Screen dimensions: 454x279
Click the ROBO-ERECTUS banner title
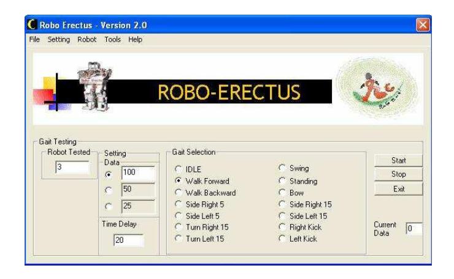point(229,92)
